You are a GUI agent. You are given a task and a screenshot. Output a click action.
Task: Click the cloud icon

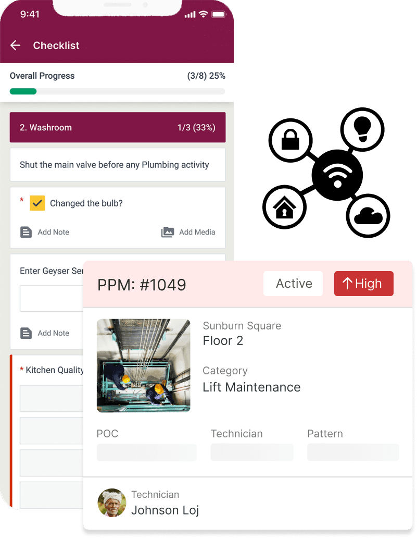(x=368, y=216)
